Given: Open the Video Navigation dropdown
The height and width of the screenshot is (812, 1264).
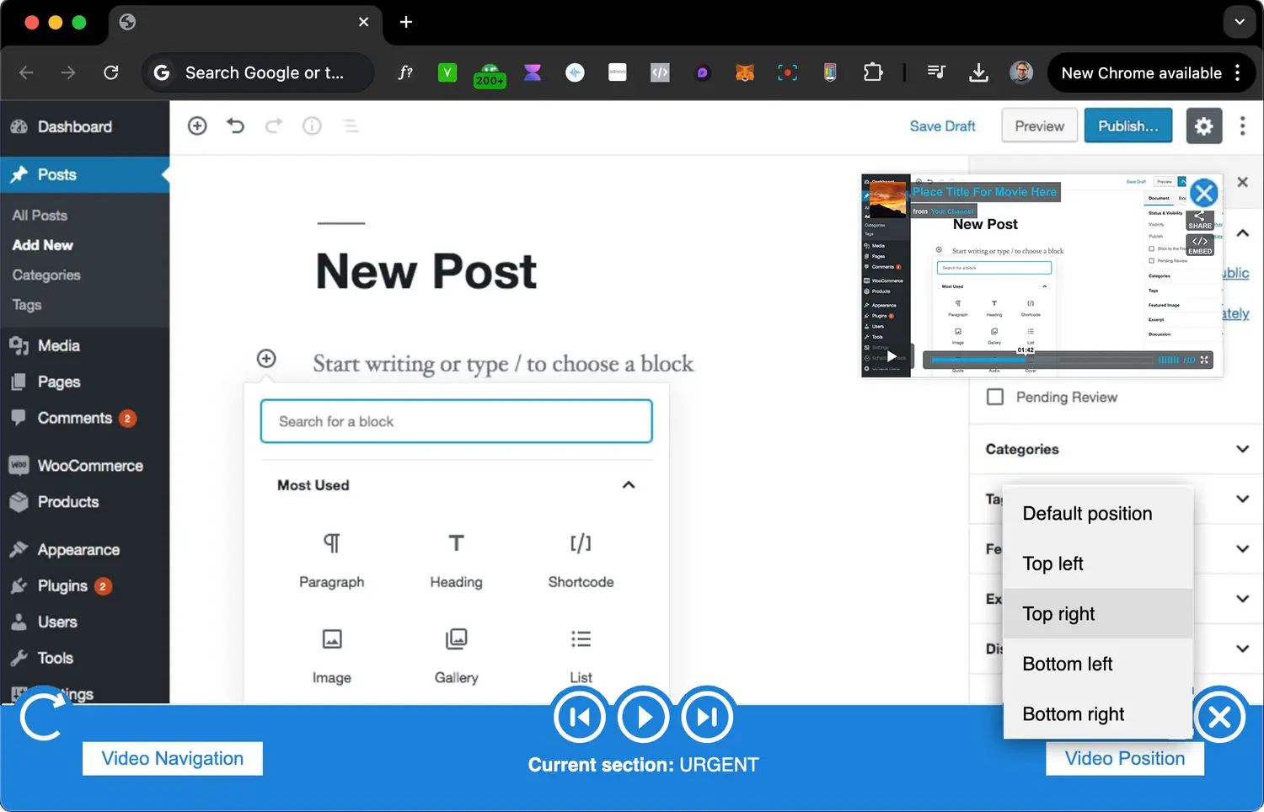Looking at the screenshot, I should (x=173, y=758).
